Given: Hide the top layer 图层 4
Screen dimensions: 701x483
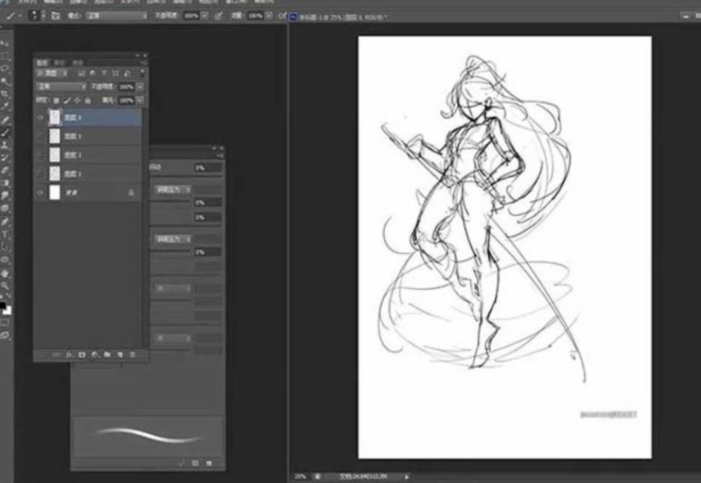Looking at the screenshot, I should click(x=39, y=117).
